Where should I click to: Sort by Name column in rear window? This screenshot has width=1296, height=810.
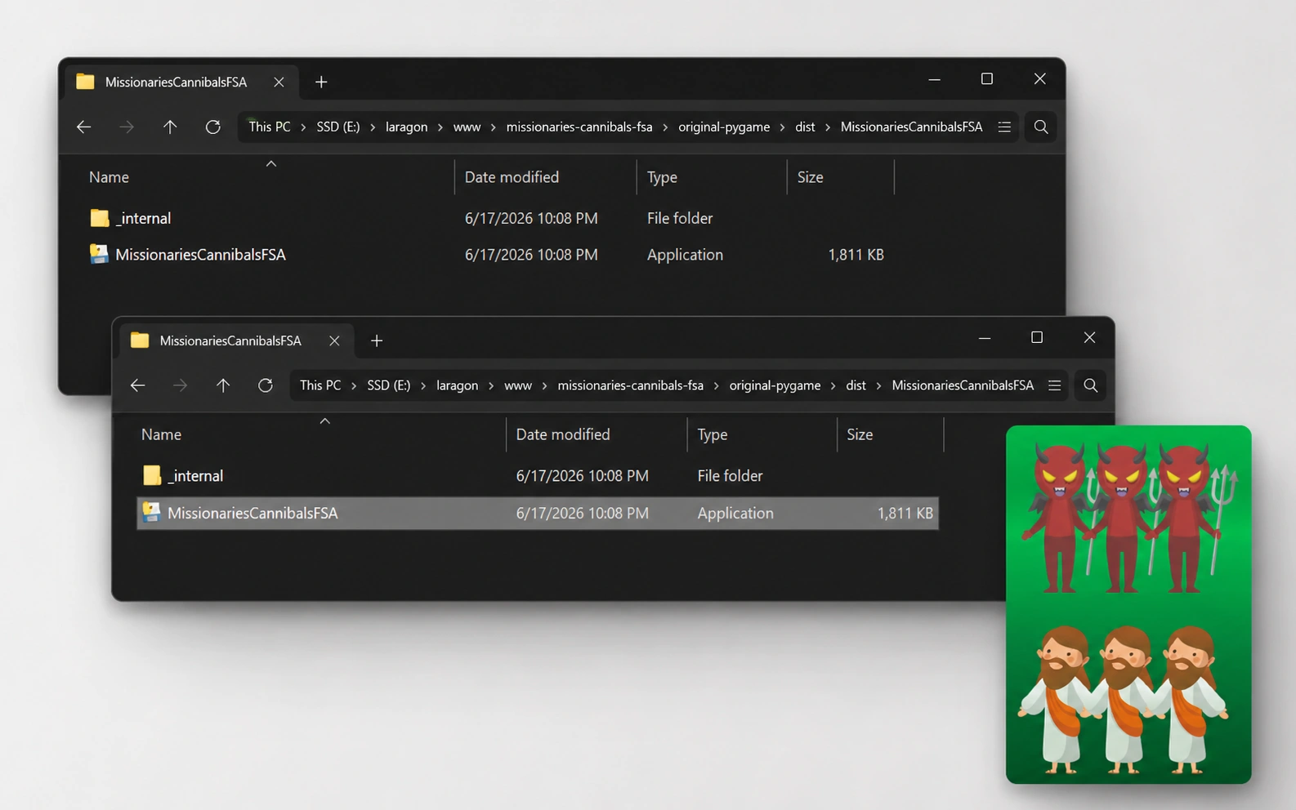(x=109, y=177)
